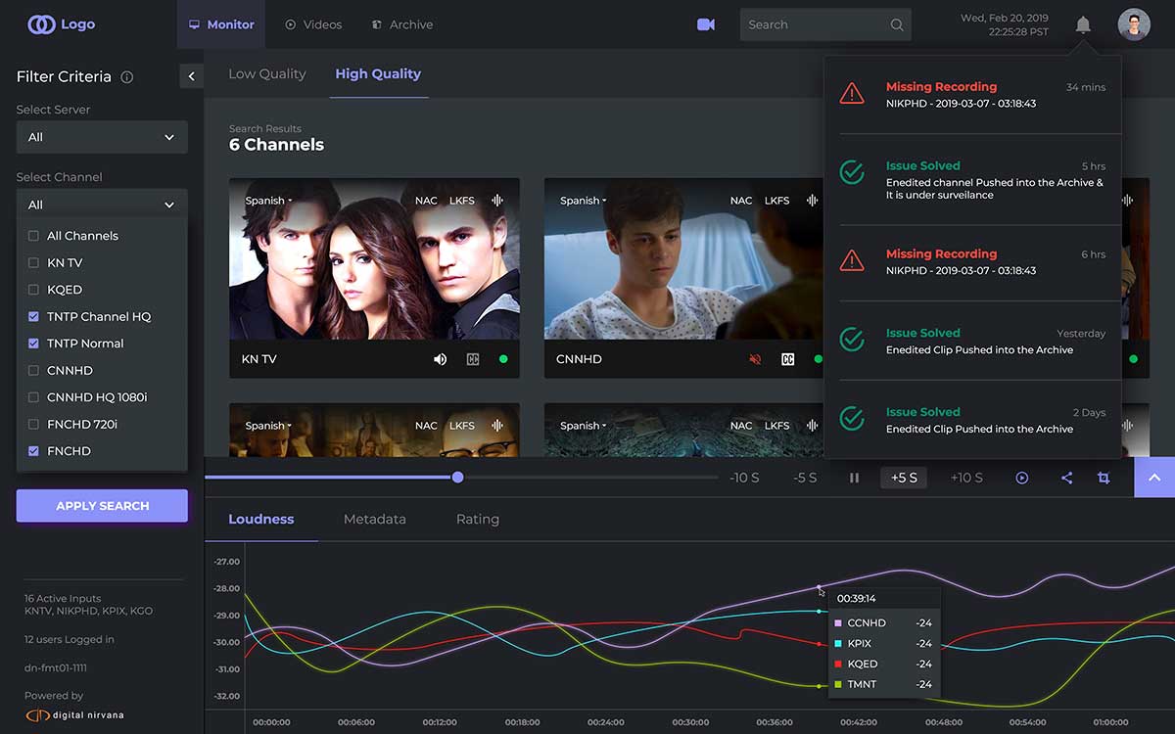The height and width of the screenshot is (734, 1175).
Task: Open the Select Channel dropdown
Action: click(102, 205)
